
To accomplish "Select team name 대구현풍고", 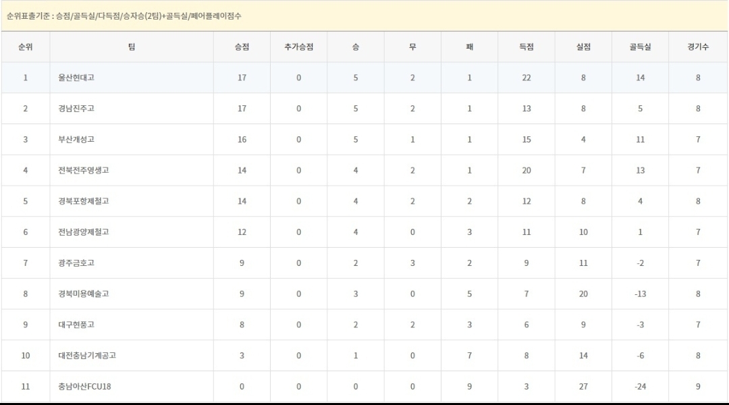I will (76, 325).
